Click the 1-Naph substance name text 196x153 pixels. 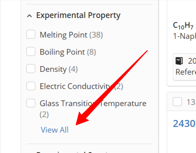coord(185,36)
